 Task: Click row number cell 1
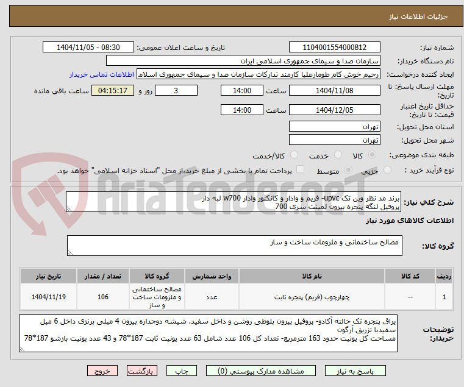444,297
